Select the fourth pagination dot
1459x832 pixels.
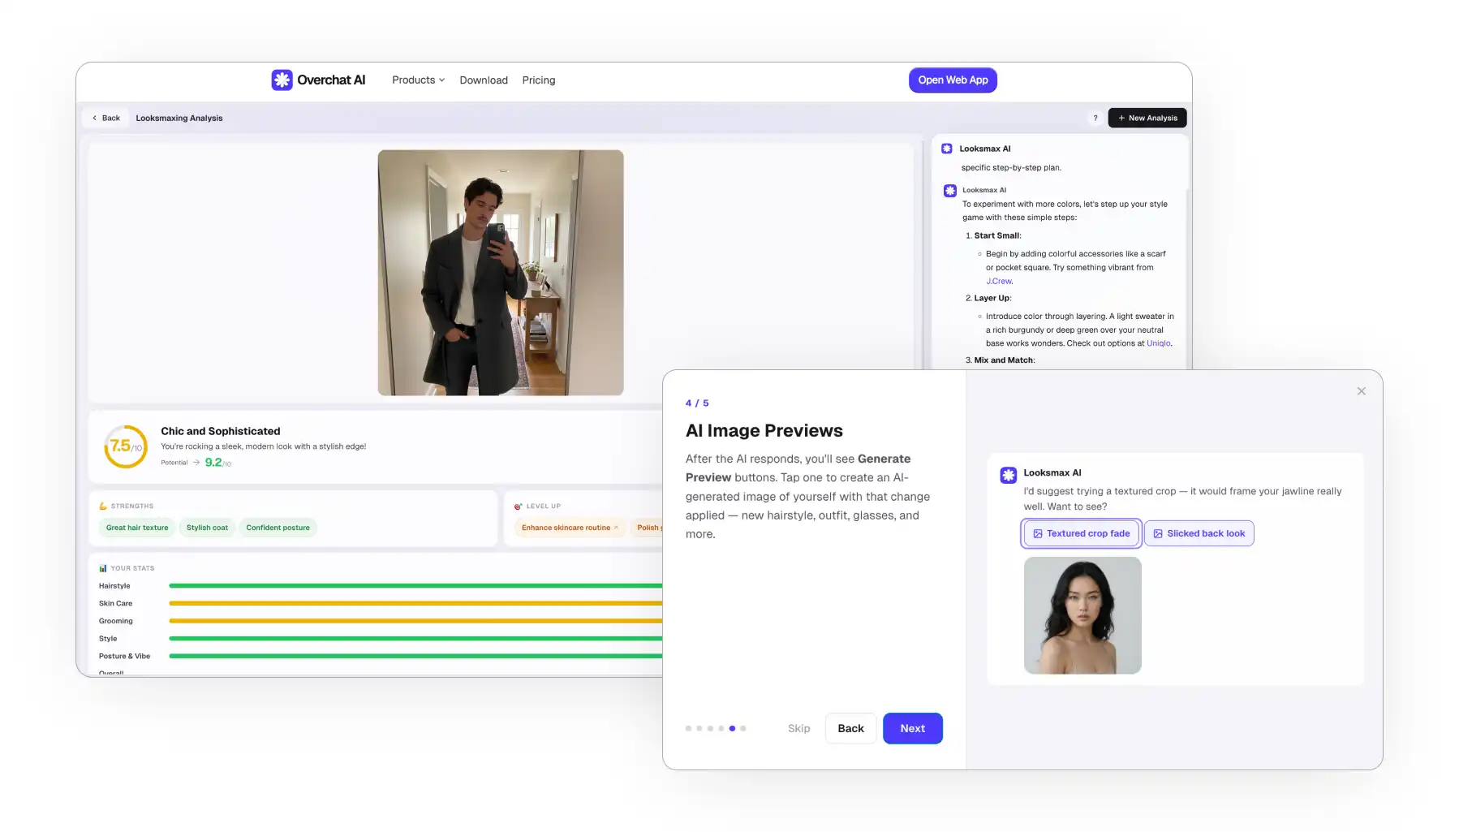click(x=721, y=728)
